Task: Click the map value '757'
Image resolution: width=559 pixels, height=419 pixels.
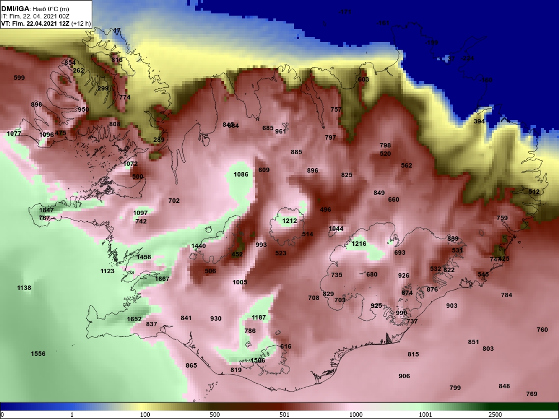Action: 336,109
